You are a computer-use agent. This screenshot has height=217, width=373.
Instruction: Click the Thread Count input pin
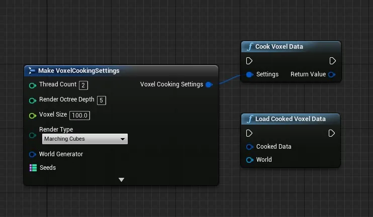click(33, 85)
